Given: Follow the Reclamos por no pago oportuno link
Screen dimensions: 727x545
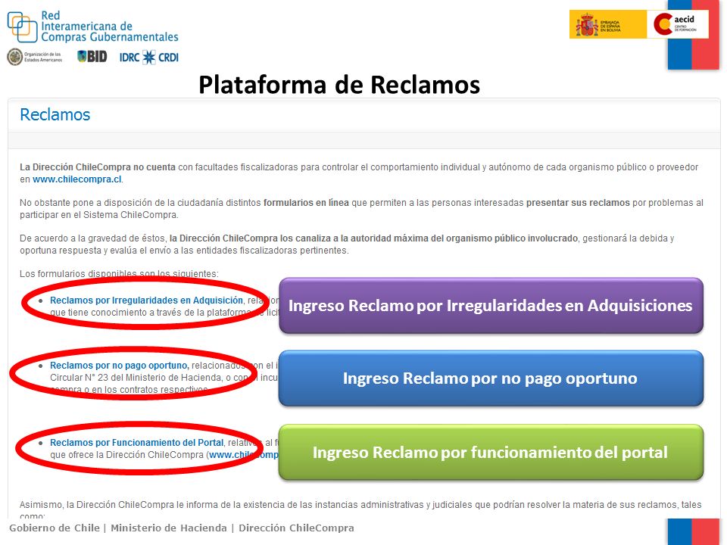Looking at the screenshot, I should (119, 365).
